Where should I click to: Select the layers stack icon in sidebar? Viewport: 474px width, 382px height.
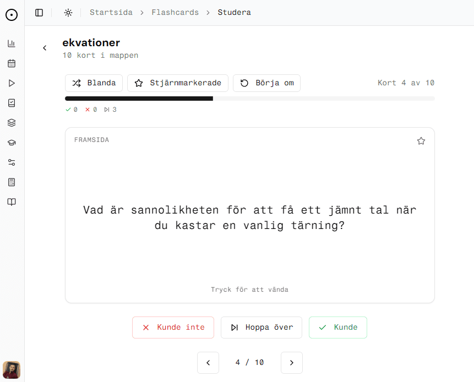tap(12, 123)
